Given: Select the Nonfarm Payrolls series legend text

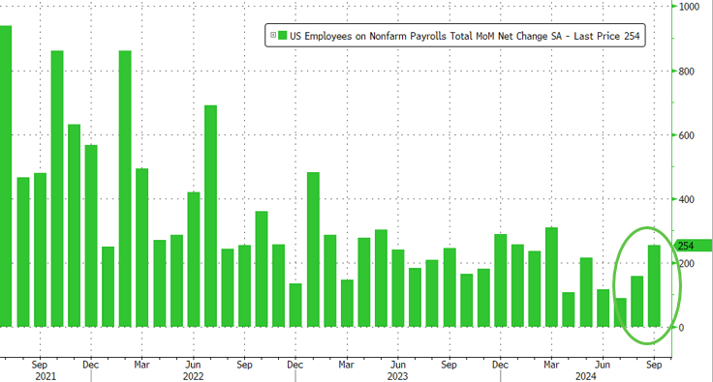Looking at the screenshot, I should point(464,36).
